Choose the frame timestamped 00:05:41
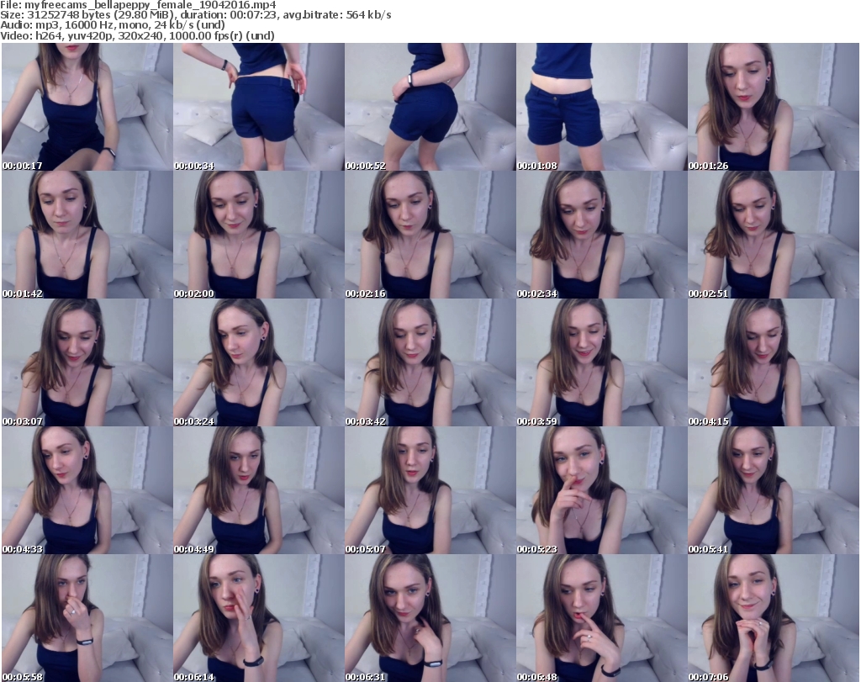Viewport: 861px width, 682px height. click(774, 490)
